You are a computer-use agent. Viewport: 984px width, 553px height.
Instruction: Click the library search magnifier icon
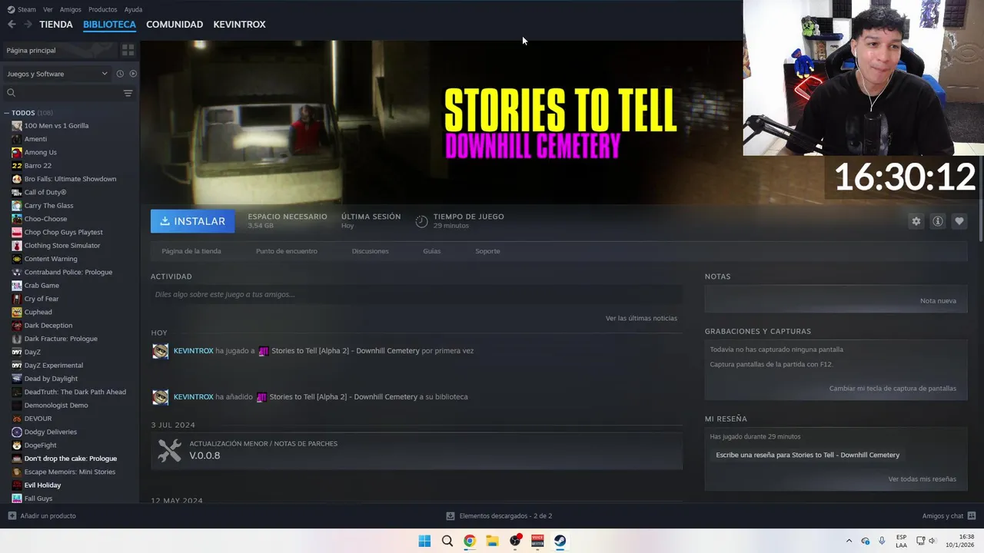pyautogui.click(x=11, y=93)
